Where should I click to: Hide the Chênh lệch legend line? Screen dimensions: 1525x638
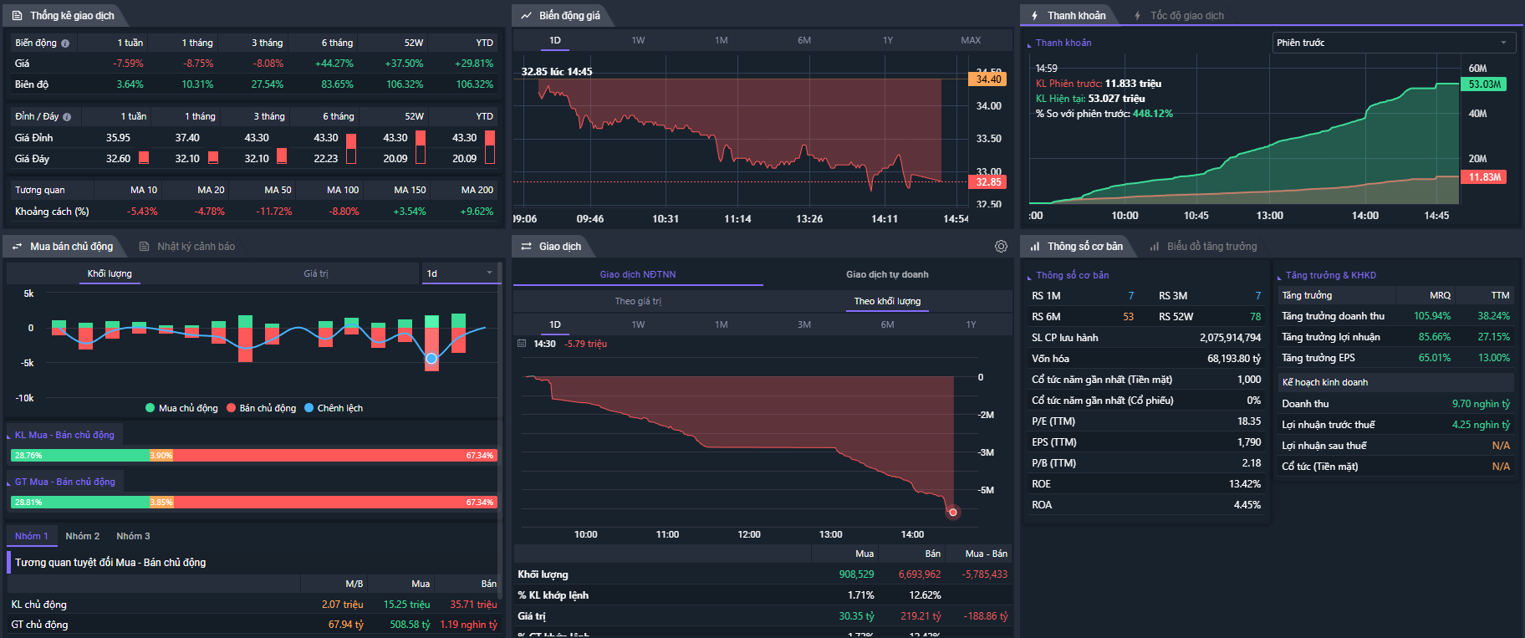[334, 408]
